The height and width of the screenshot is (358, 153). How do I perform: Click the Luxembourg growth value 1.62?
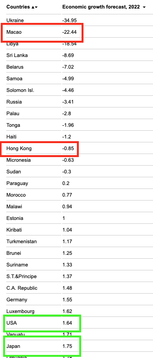(67, 311)
